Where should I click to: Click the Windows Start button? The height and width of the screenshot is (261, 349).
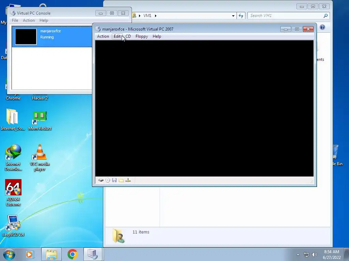pyautogui.click(x=9, y=254)
